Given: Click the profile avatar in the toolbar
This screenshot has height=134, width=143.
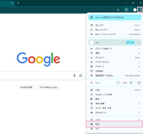Looking at the screenshot, I should click(x=135, y=10).
